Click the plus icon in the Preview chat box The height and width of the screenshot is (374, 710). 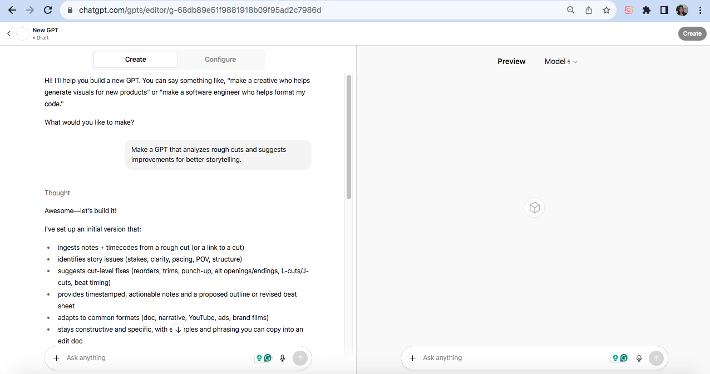tap(412, 358)
